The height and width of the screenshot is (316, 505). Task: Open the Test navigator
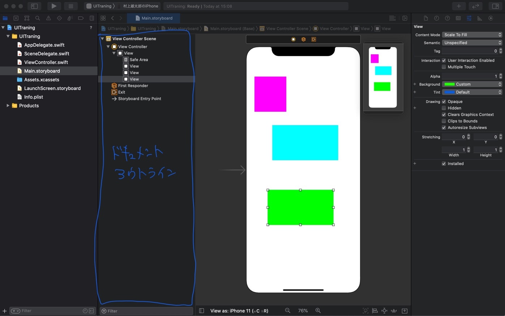coord(59,18)
